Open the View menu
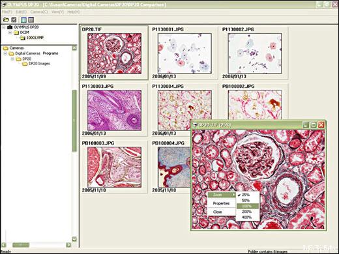This screenshot has height=254, width=339. pos(57,12)
